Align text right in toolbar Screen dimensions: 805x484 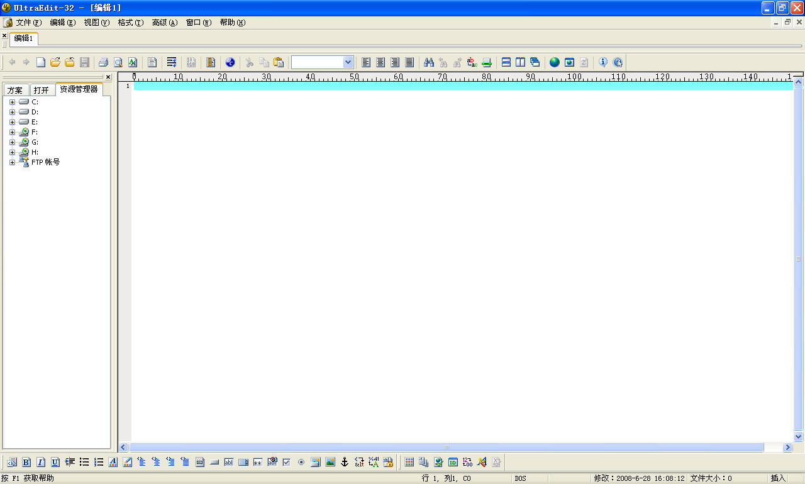395,62
